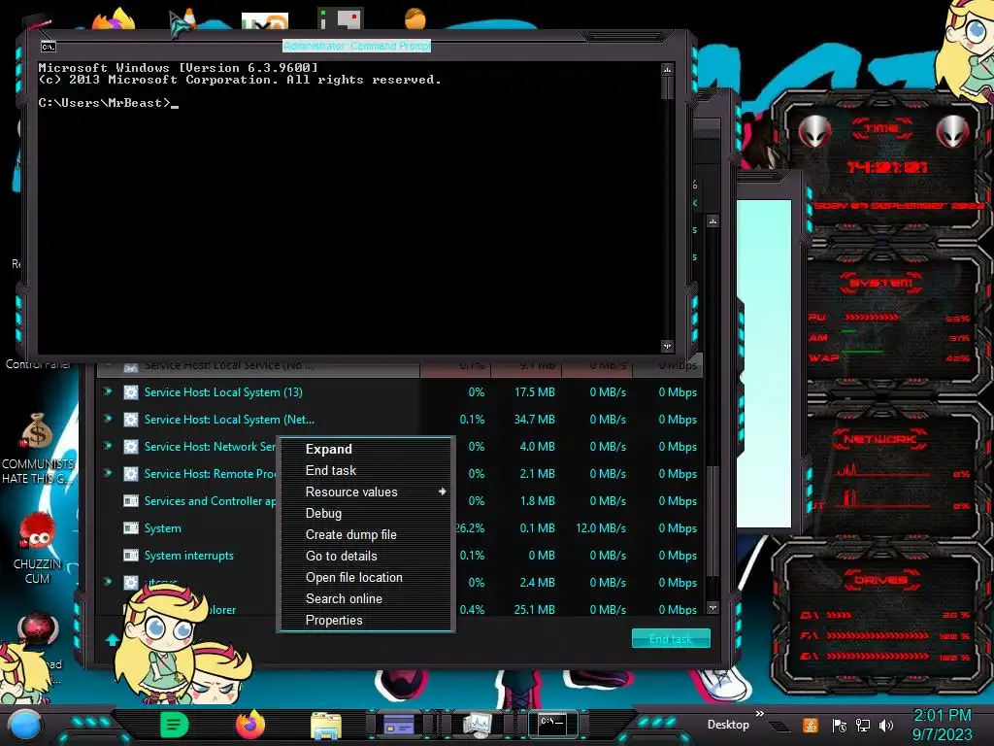Toggle Fewer details arrow in Task Manager
This screenshot has width=994, height=746.
113,639
